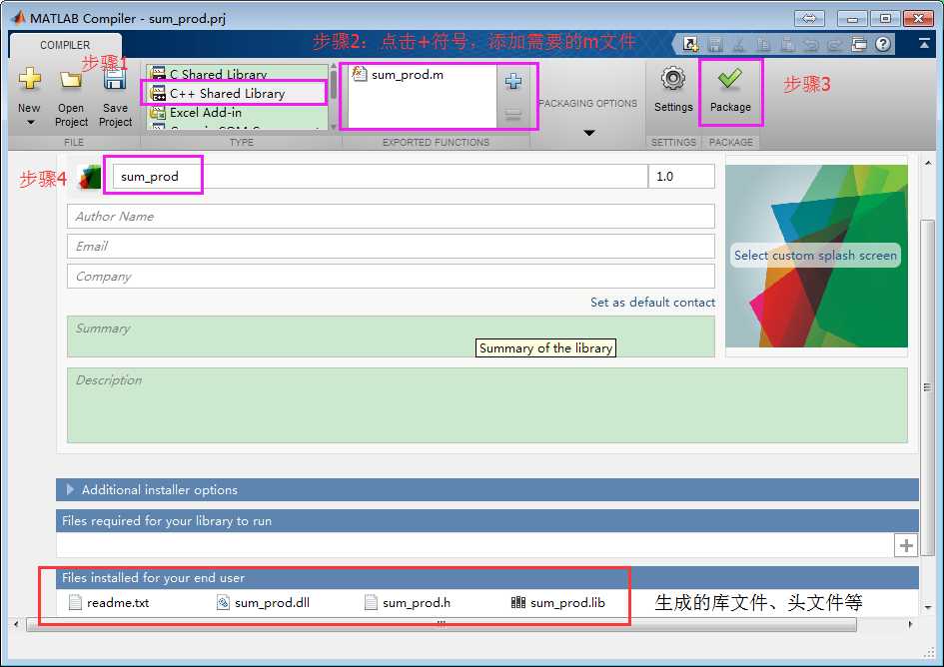Click the vertical scroll down arrow
The image size is (944, 667).
pyautogui.click(x=927, y=607)
